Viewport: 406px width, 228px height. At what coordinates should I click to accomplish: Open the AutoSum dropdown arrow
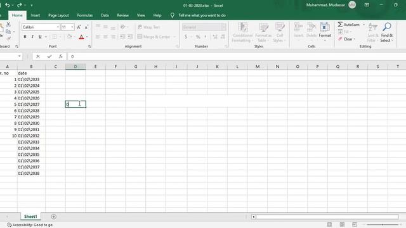click(363, 25)
